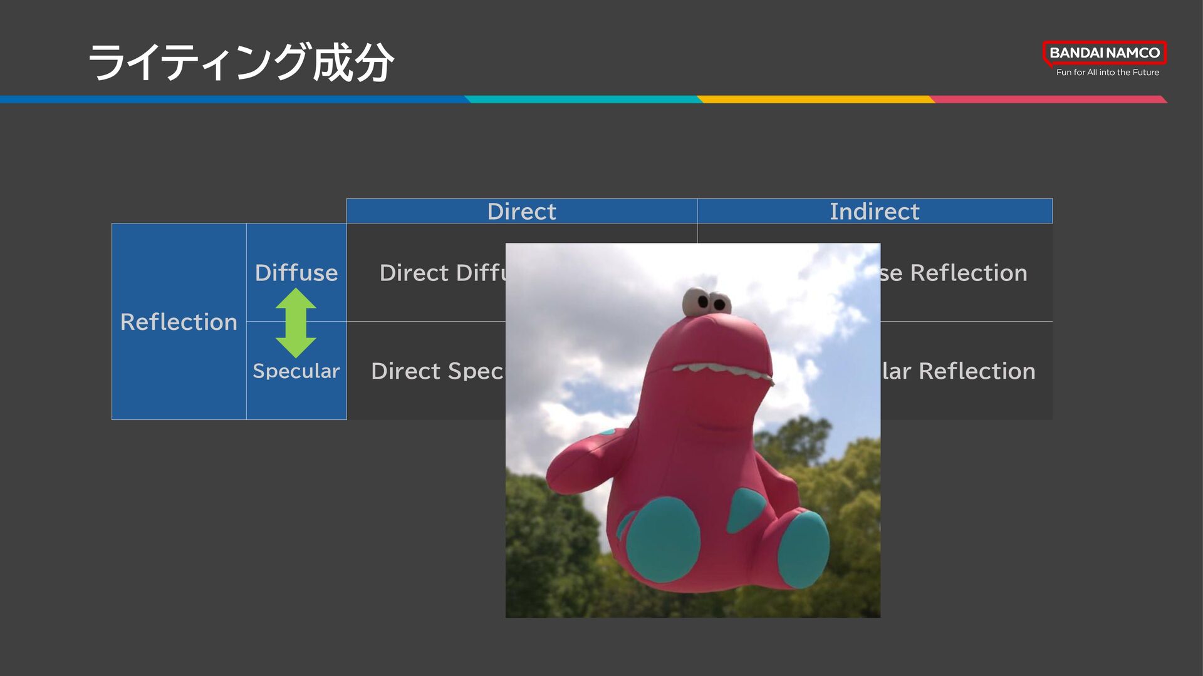
Task: Click the Bandai Namco logo
Action: point(1104,53)
